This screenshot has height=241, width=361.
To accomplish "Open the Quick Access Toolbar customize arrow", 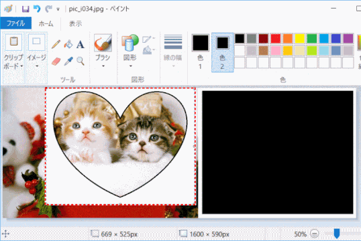I will click(58, 9).
